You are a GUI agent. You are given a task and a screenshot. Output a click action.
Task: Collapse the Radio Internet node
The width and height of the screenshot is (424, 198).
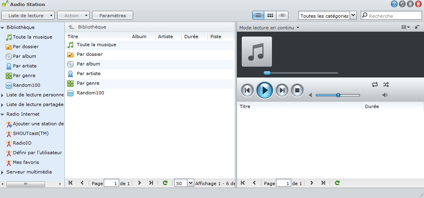pos(2,114)
